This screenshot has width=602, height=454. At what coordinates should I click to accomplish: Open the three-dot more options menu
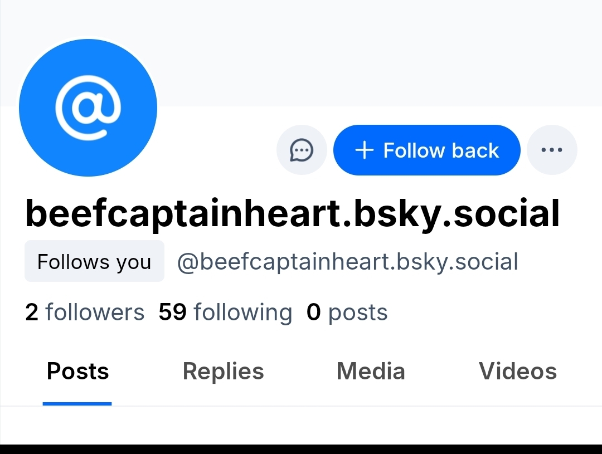552,150
